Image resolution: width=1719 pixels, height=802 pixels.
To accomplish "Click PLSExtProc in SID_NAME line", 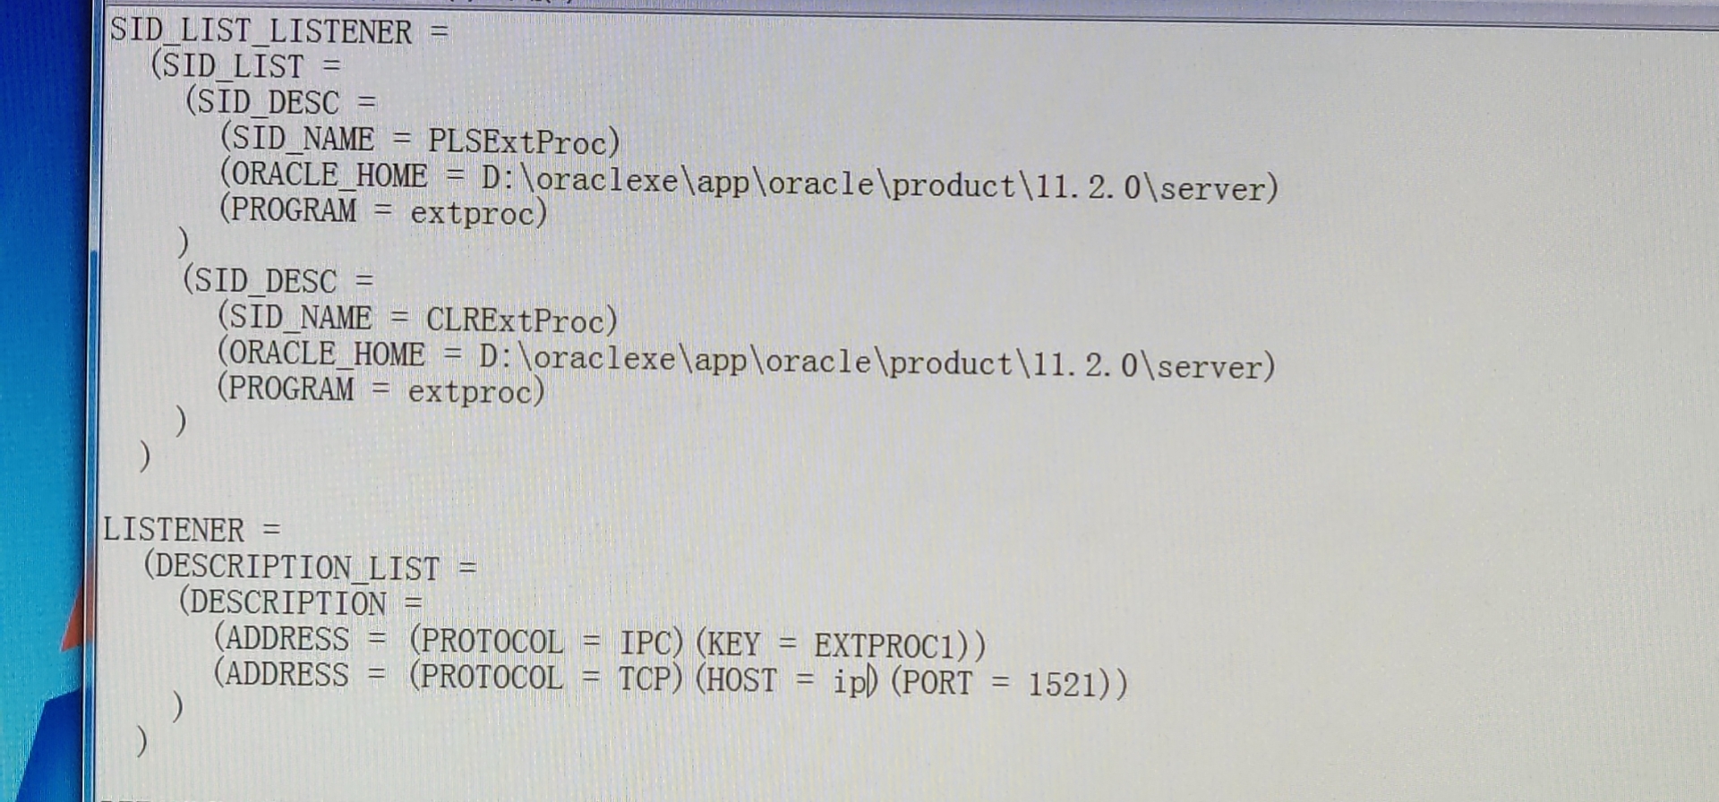I will click(517, 141).
